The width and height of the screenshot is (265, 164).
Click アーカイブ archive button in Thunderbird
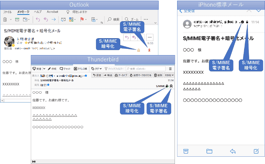121,75
